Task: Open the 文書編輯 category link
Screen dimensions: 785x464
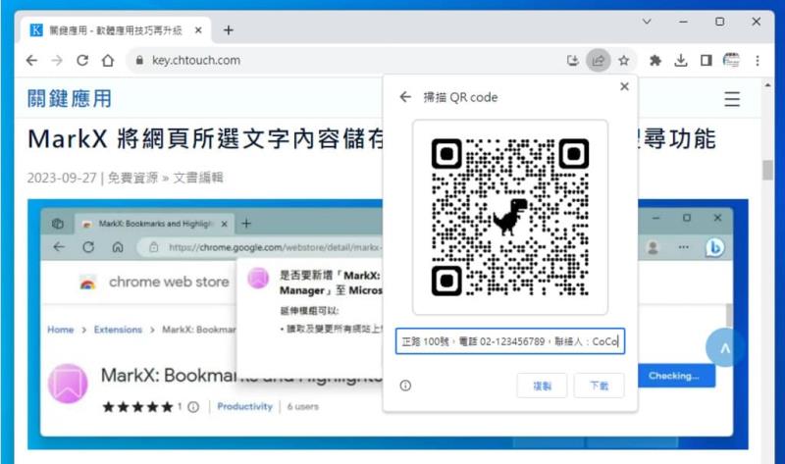Action: pyautogui.click(x=198, y=178)
